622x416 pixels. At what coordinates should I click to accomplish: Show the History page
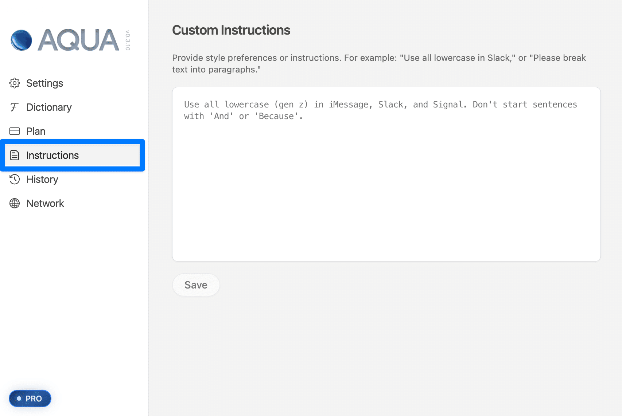pyautogui.click(x=42, y=179)
